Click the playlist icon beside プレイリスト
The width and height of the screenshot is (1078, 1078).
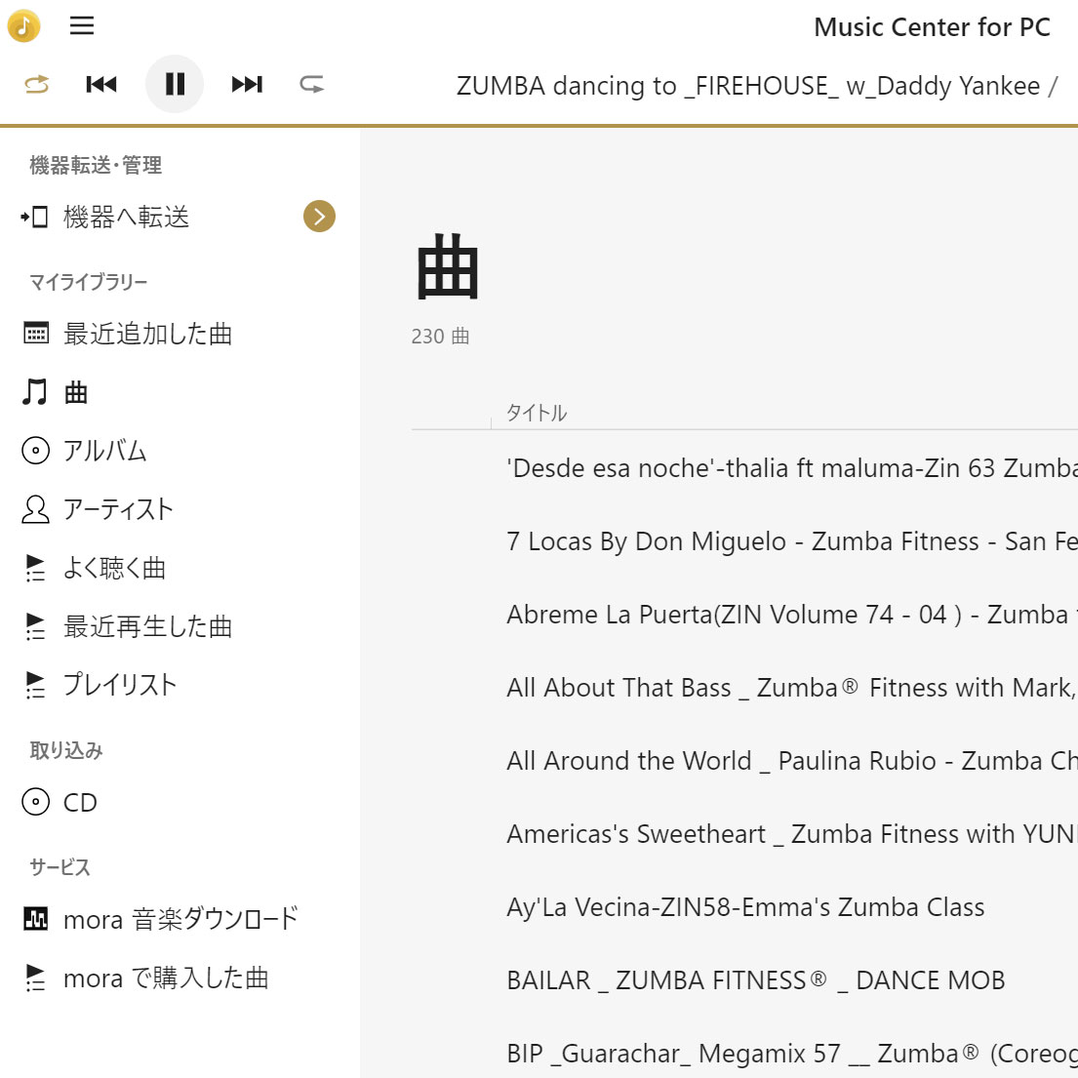click(35, 685)
